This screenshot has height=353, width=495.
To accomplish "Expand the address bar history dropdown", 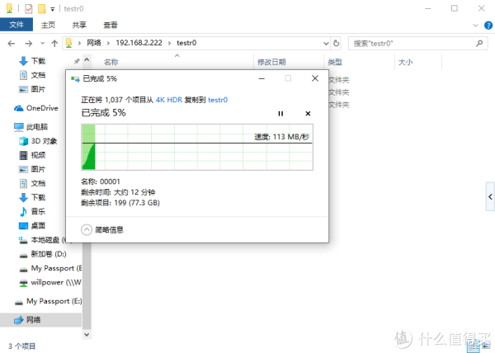I will click(x=324, y=42).
